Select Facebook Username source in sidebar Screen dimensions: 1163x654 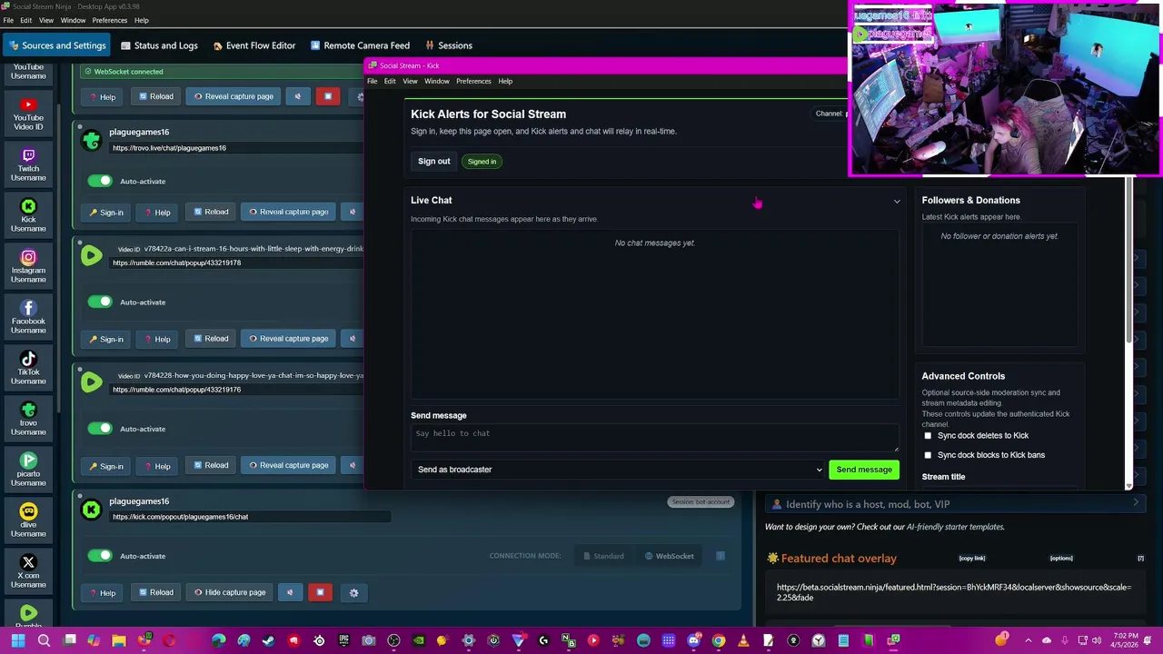point(28,318)
